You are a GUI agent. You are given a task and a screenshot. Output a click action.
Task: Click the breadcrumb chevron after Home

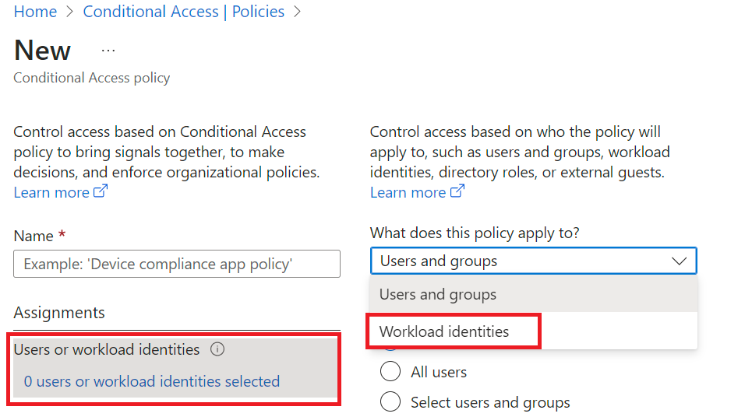point(70,12)
